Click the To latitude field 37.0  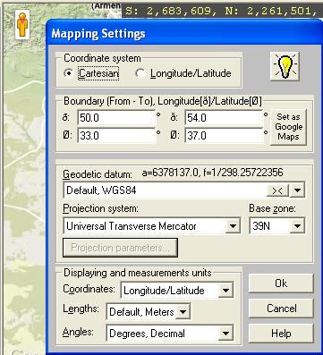coord(224,136)
